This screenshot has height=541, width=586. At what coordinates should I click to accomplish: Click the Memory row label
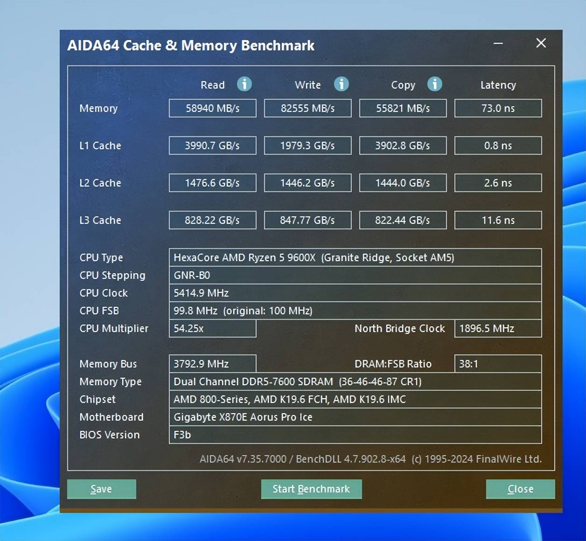(x=98, y=108)
